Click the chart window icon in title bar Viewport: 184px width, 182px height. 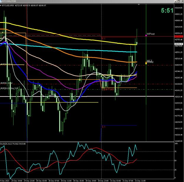coord(1,1)
